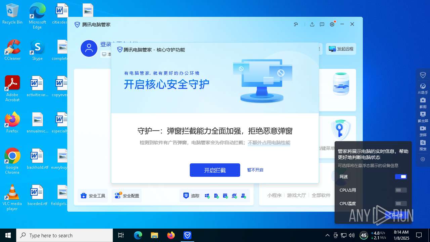
Task: Open the 游戏大厅 tab
Action: click(296, 195)
